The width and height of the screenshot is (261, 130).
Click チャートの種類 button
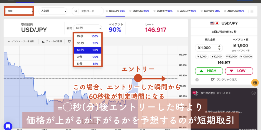(x=52, y=41)
